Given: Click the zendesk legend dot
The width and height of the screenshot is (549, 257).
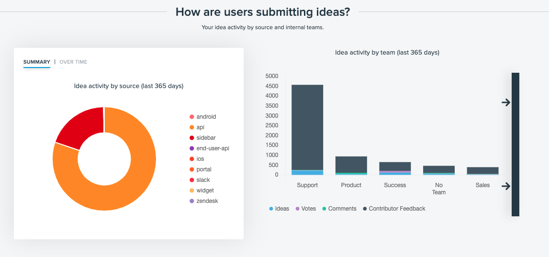Looking at the screenshot, I should click(x=191, y=201).
